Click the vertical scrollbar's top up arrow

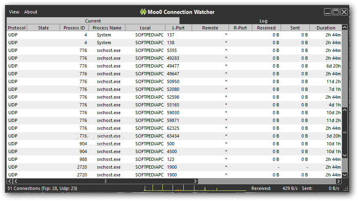click(x=345, y=27)
